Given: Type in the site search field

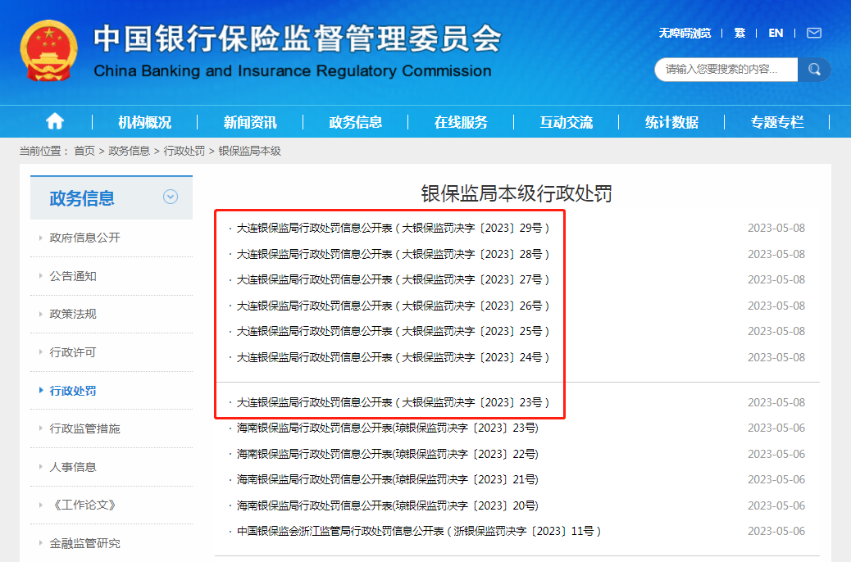Looking at the screenshot, I should point(726,70).
